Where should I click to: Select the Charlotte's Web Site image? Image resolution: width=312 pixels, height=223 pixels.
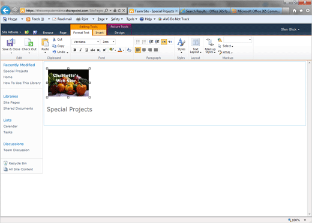click(x=68, y=83)
